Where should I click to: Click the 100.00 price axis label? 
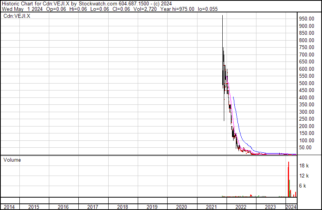pyautogui.click(x=306, y=141)
